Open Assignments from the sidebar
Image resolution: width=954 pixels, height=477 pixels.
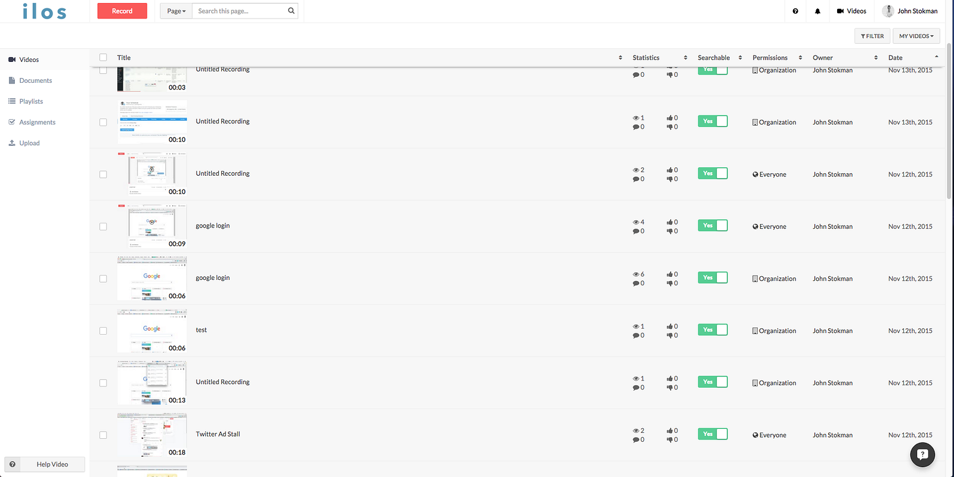37,122
